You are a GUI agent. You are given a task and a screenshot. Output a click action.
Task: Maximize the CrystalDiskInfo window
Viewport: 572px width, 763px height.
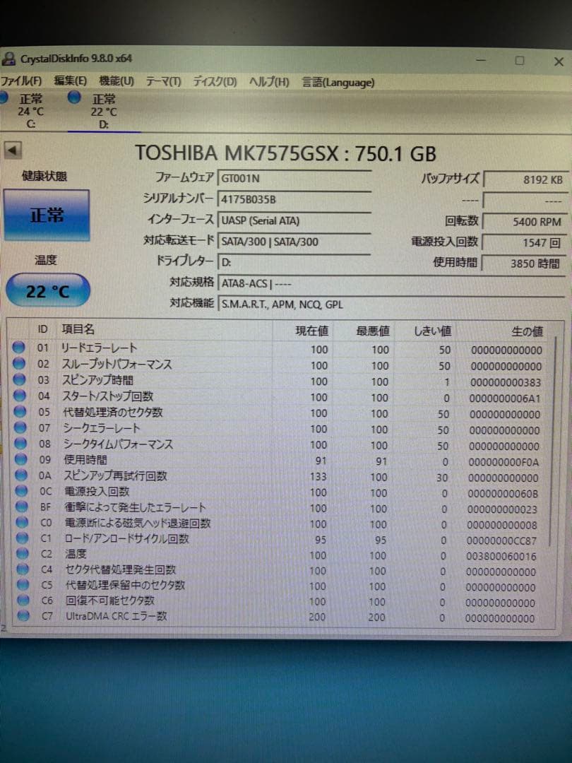(x=520, y=61)
